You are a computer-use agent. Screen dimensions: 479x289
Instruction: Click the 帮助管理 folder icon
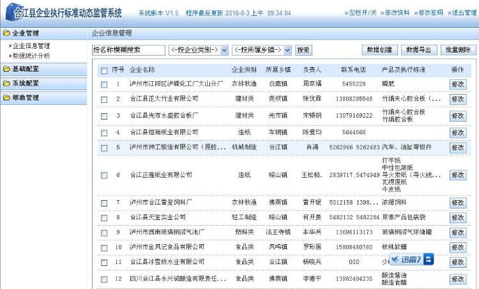point(6,98)
